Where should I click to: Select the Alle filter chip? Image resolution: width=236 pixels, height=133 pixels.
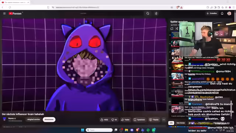tap(171, 123)
